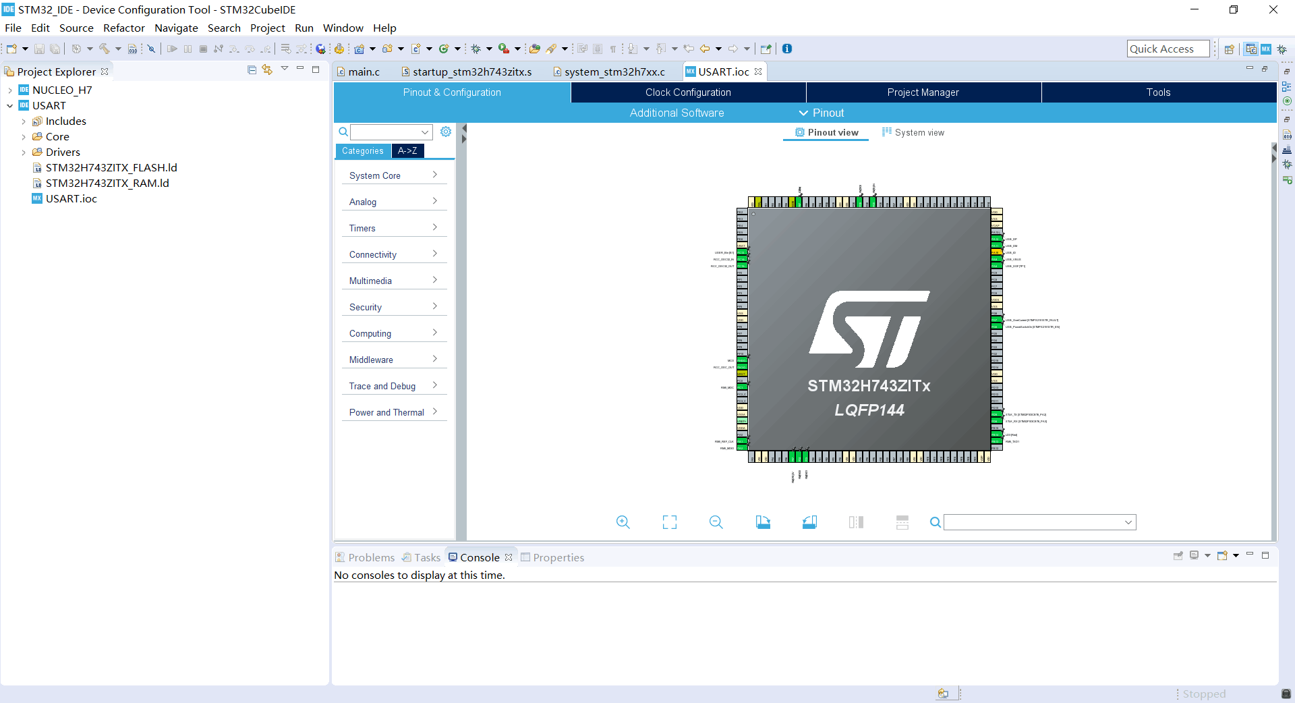Open the Project Manager page
Viewport: 1295px width, 703px height.
923,92
